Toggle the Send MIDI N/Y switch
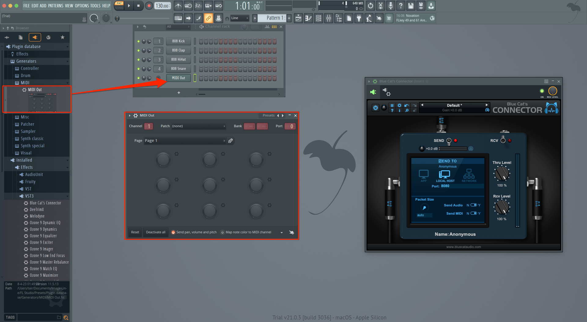Image resolution: width=587 pixels, height=322 pixels. tap(474, 213)
